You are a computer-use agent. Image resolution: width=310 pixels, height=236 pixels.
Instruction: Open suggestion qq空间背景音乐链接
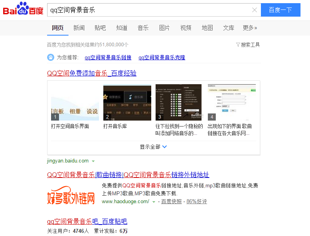coord(108,57)
